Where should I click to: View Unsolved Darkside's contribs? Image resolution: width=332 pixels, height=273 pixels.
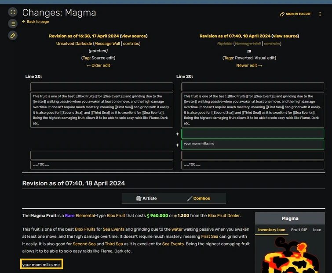[131, 44]
